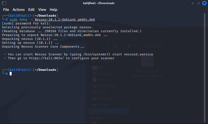208x124 pixels.
Task: Open the Actions menu
Action: [18, 10]
